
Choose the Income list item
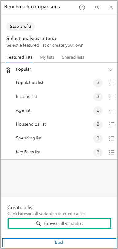pyautogui.click(x=26, y=96)
